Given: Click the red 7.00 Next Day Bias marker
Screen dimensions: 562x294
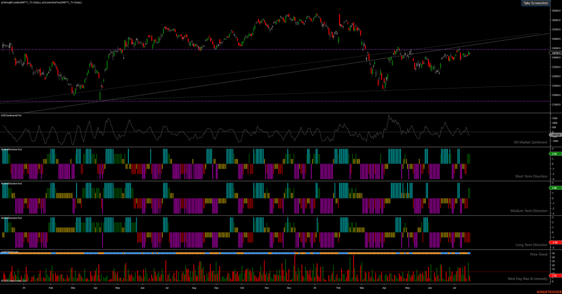Looking at the screenshot, I should (x=555, y=276).
